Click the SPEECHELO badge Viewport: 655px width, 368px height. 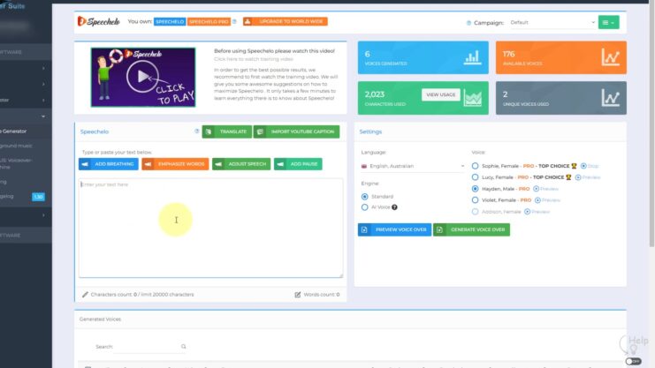(170, 22)
